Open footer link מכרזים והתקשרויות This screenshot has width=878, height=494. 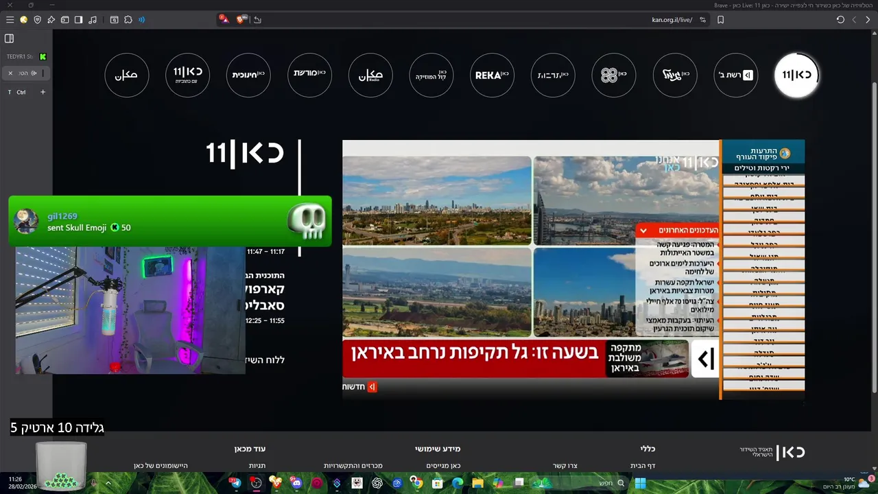pyautogui.click(x=353, y=466)
